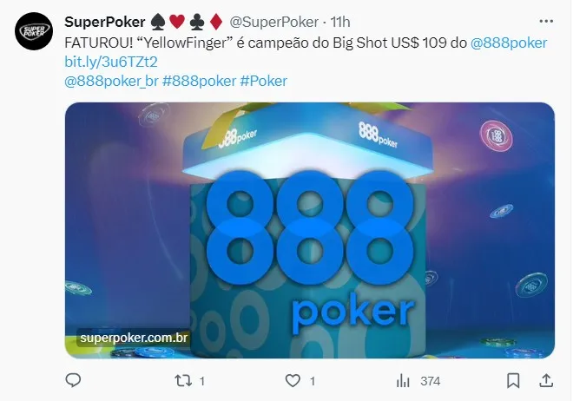Click the share upload arrow icon
573x401 pixels.
(x=546, y=380)
